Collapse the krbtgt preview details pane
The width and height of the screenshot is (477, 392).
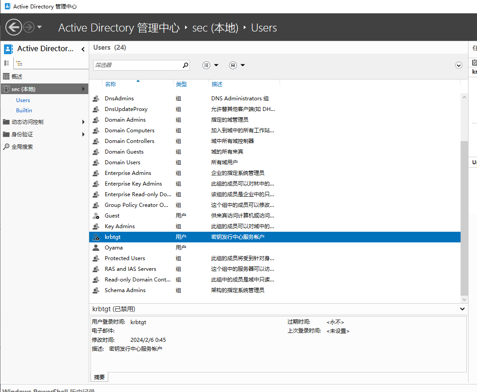462,309
